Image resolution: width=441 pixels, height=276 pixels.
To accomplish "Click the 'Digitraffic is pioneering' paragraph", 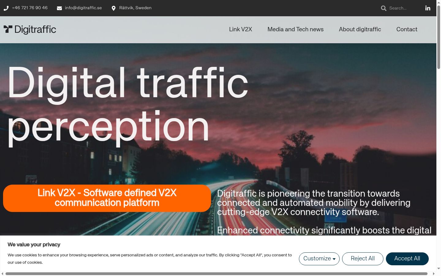I will [314, 203].
